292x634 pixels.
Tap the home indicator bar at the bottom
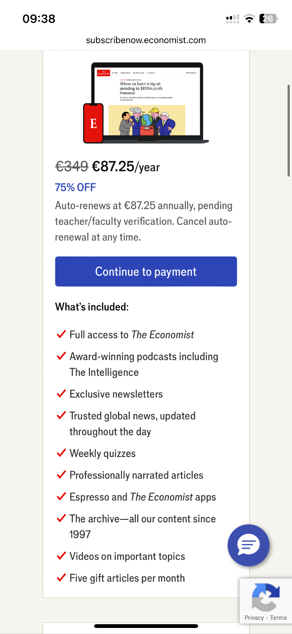pos(146,626)
